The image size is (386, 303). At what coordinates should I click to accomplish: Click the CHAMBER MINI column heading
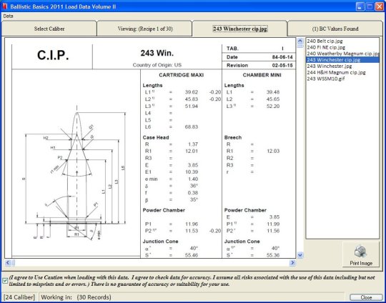(262, 75)
